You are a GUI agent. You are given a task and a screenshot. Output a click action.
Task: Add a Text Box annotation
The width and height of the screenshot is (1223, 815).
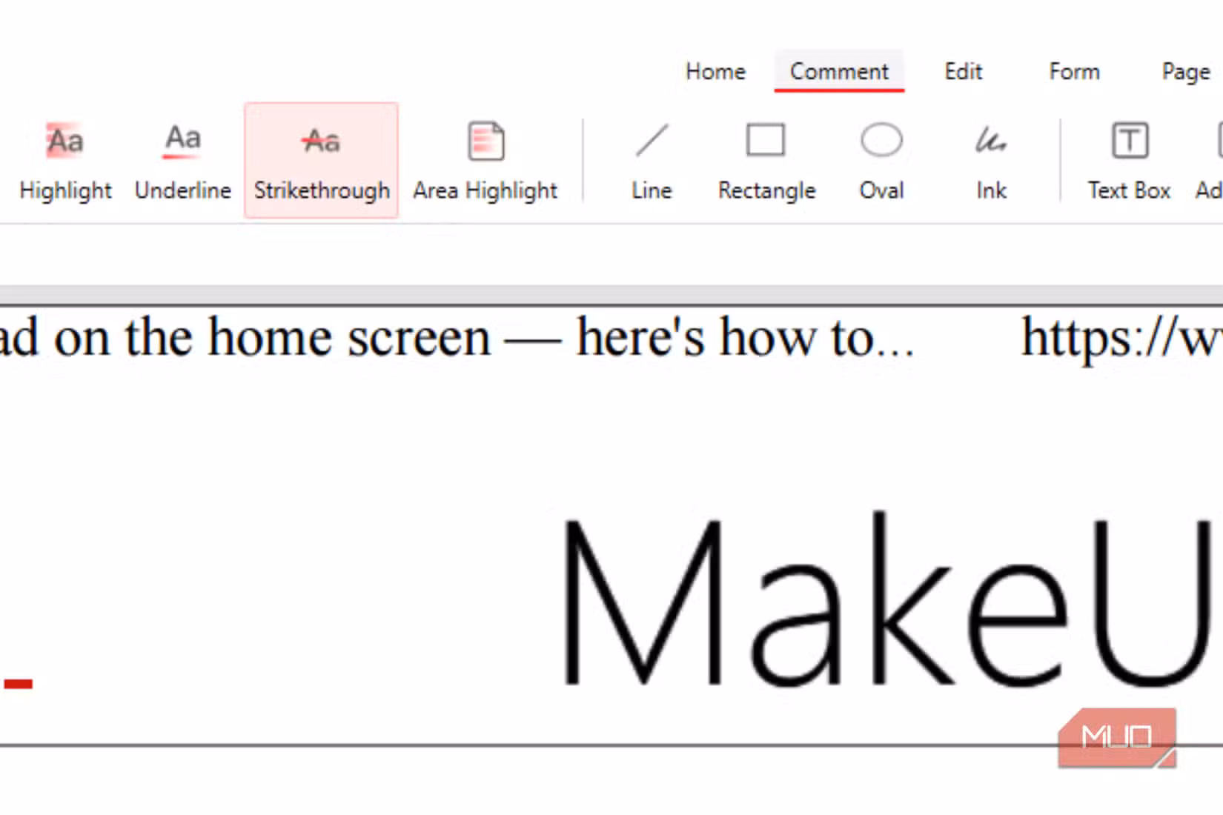click(x=1129, y=161)
